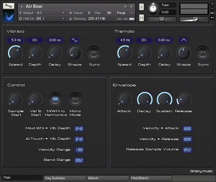Image resolution: width=216 pixels, height=182 pixels.
Task: Click the Envelope Attack knob
Action: click(x=125, y=99)
